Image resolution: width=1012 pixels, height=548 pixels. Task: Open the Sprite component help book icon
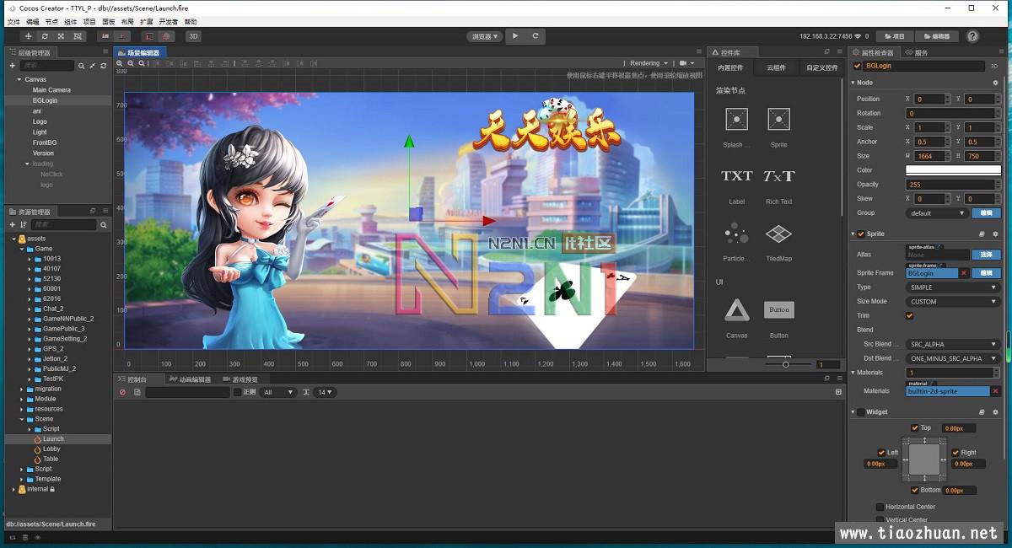click(x=982, y=234)
